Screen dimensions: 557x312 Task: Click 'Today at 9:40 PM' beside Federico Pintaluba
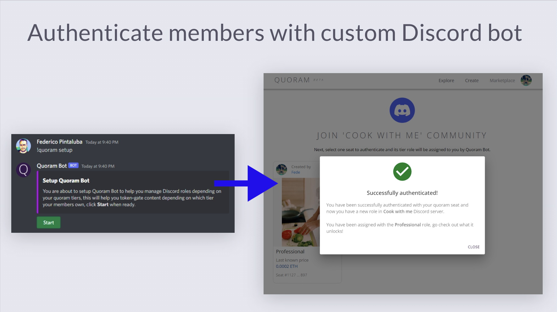102,142
